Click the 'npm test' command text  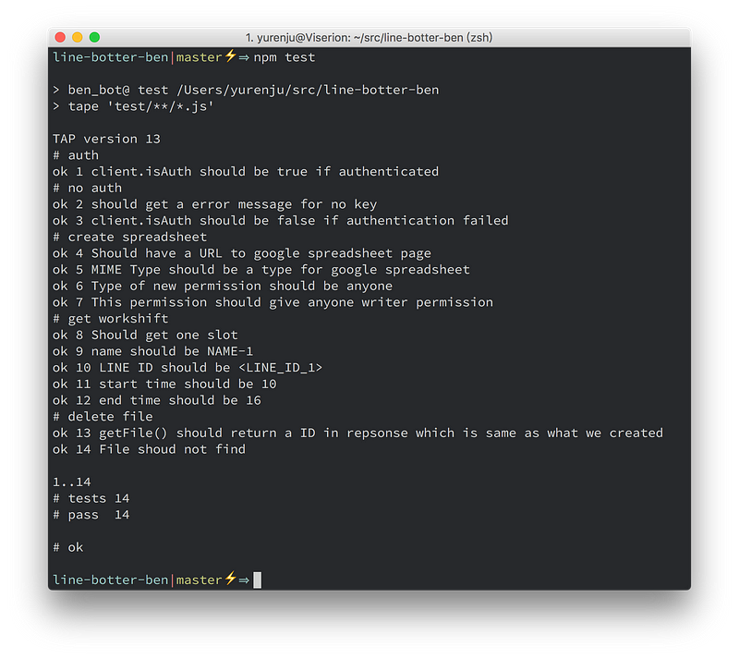(285, 57)
